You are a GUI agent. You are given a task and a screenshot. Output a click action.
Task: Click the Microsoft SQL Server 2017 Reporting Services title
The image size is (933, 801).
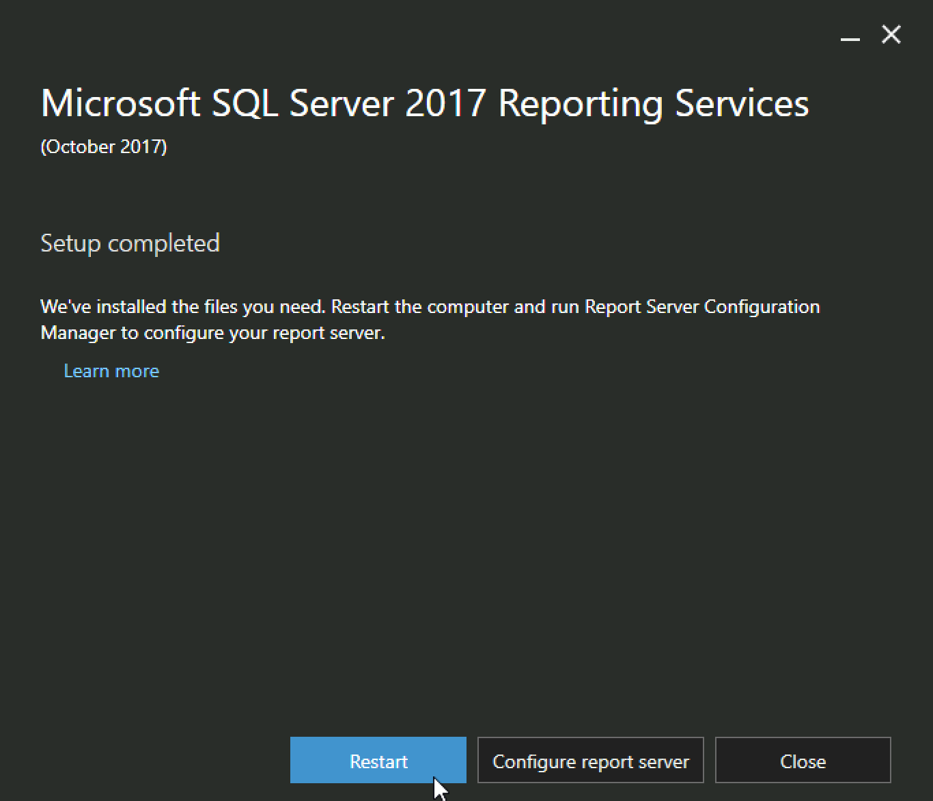pos(425,104)
